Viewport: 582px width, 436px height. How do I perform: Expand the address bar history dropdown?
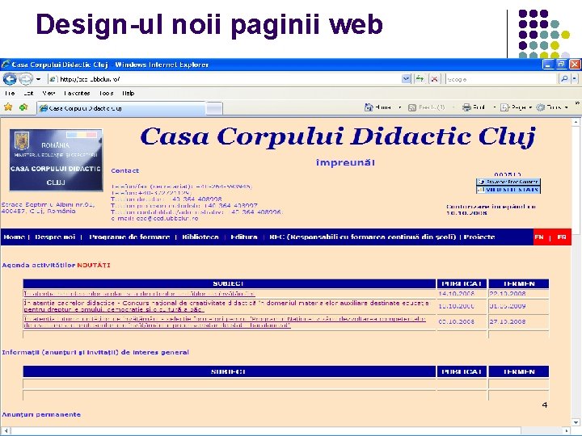click(x=407, y=79)
